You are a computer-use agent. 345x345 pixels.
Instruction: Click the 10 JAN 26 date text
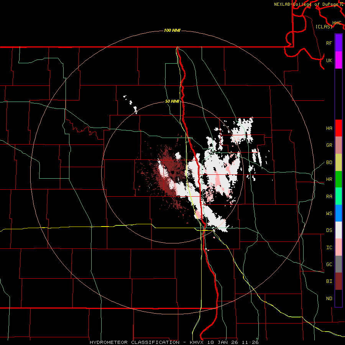[223, 342]
